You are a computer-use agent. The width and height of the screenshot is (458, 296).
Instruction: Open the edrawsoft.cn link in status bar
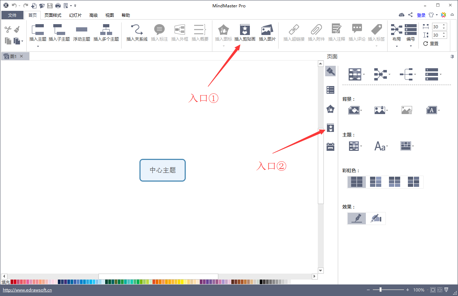pos(27,290)
